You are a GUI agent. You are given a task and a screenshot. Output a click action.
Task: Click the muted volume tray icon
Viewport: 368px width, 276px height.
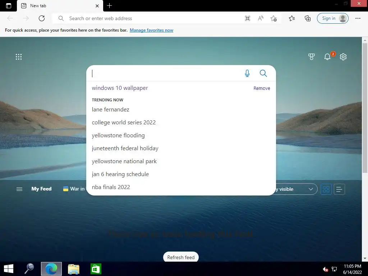coord(325,269)
